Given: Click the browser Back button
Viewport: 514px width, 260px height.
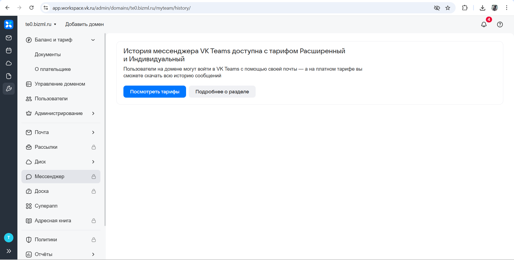Looking at the screenshot, I should 7,8.
